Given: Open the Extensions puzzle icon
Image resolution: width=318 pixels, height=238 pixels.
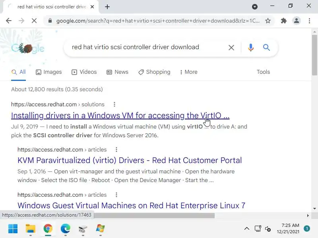Looking at the screenshot, I should click(283, 21).
